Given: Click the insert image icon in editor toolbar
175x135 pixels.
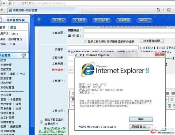Looking at the screenshot, I should pyautogui.click(x=169, y=106).
